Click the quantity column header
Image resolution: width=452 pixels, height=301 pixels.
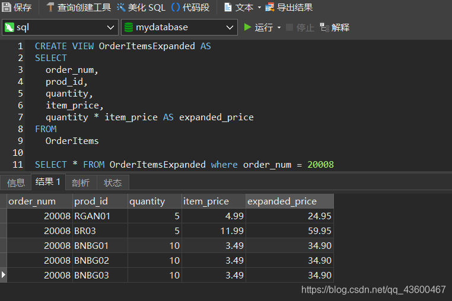click(155, 201)
